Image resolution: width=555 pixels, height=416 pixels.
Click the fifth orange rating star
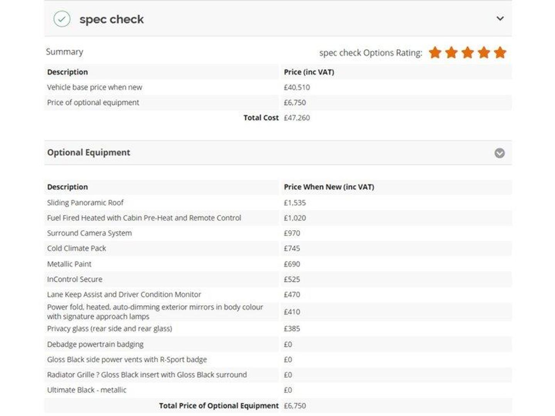[x=500, y=52]
